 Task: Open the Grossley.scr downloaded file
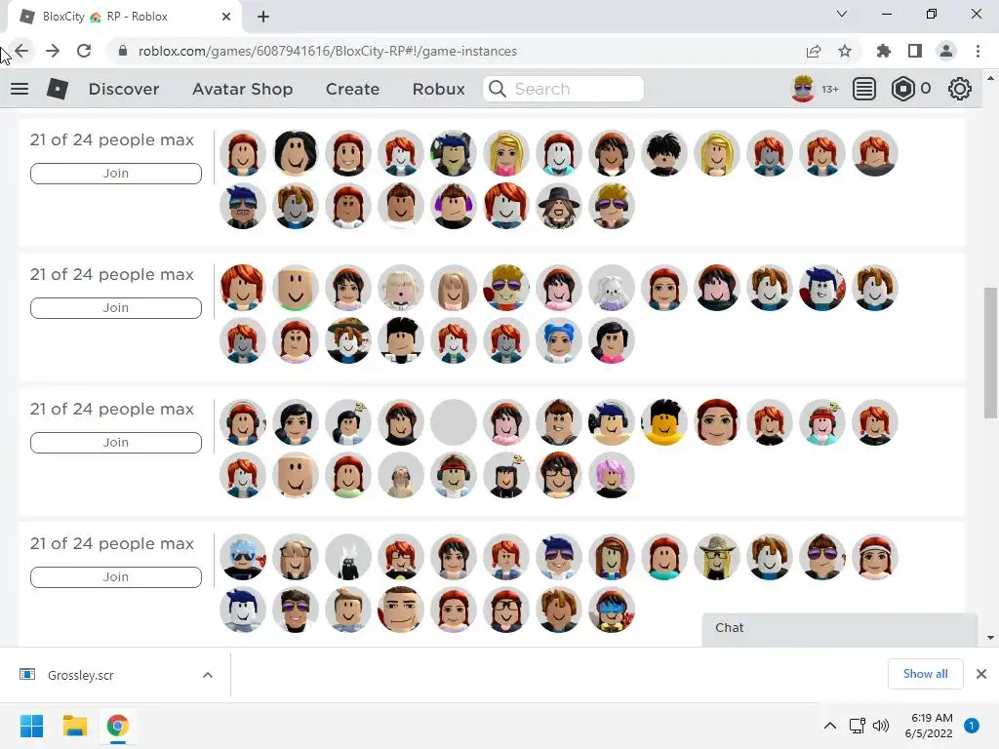point(81,675)
